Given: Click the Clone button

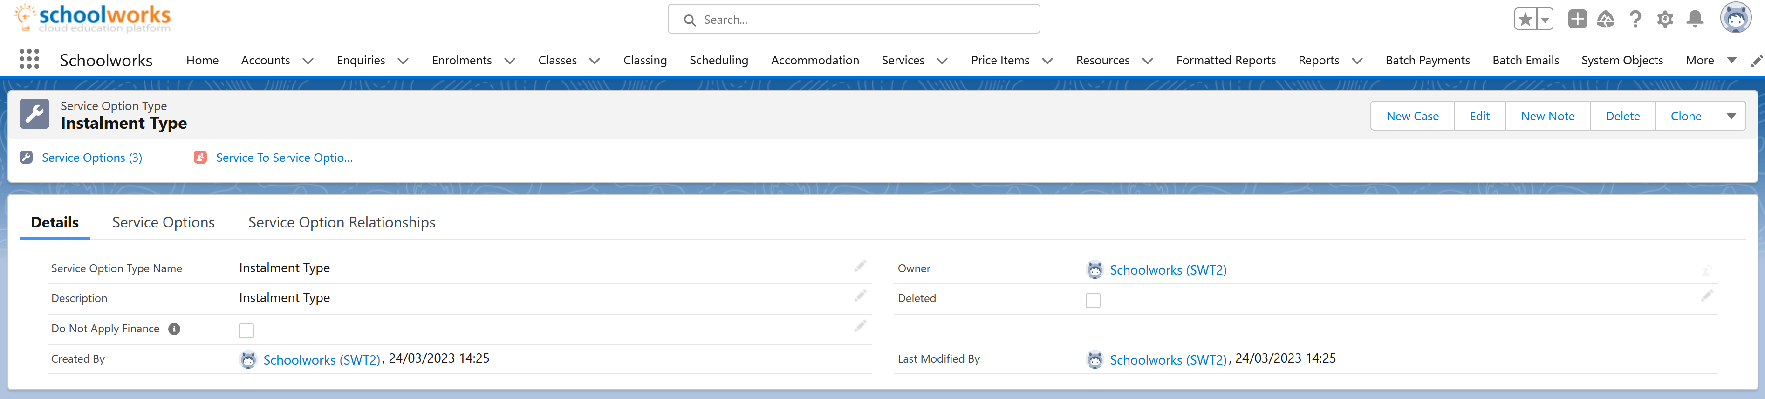Looking at the screenshot, I should [1685, 116].
